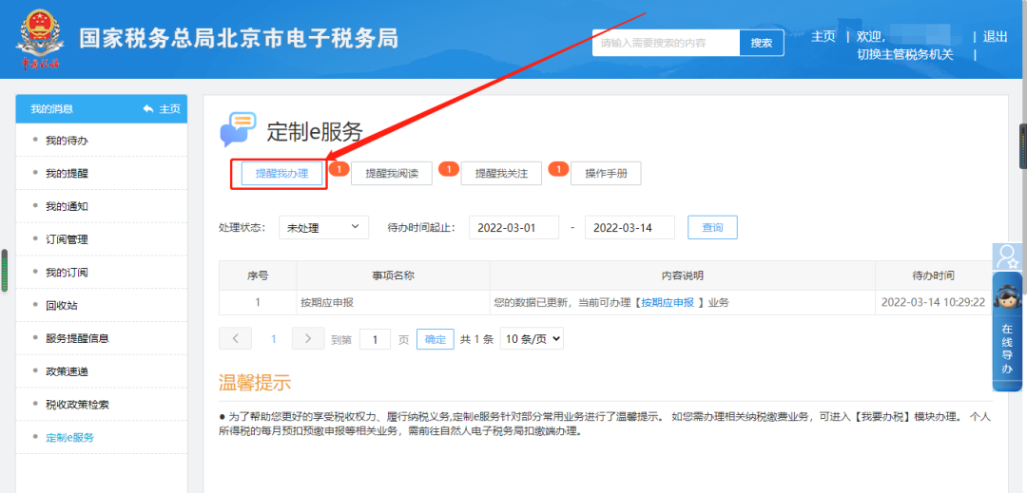Click the 共 1 条 total count text
1027x493 pixels.
click(x=476, y=339)
